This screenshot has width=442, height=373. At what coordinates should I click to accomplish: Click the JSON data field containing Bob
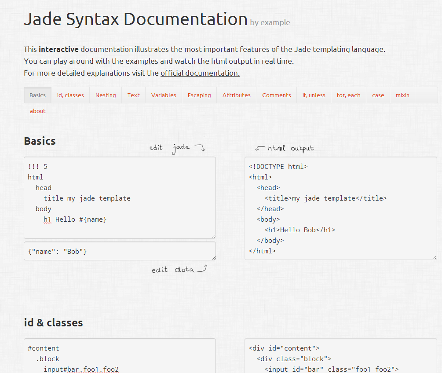120,251
